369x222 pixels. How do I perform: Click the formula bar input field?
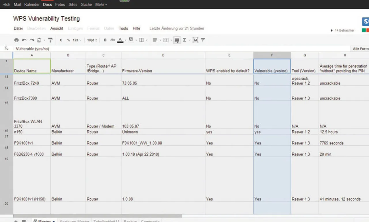(x=173, y=49)
